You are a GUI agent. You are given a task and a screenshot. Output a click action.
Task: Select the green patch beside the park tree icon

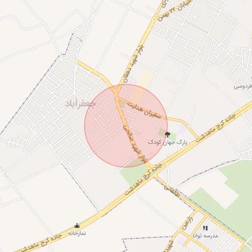pyautogui.click(x=172, y=135)
